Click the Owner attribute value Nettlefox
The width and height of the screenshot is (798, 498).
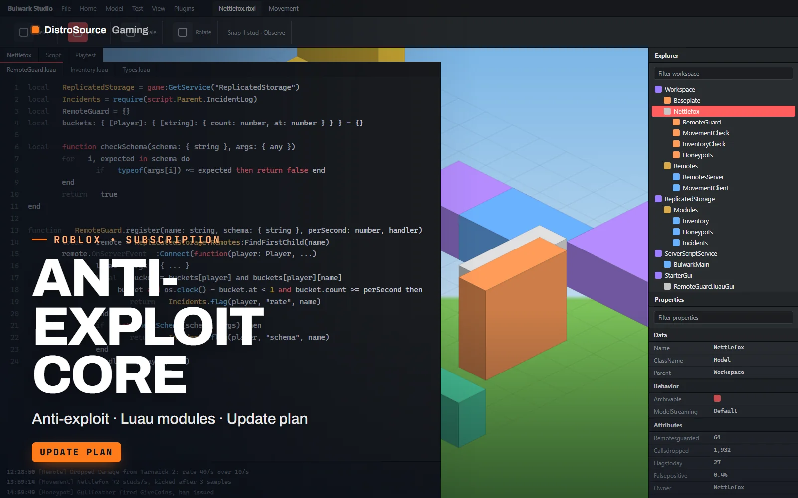coord(729,487)
